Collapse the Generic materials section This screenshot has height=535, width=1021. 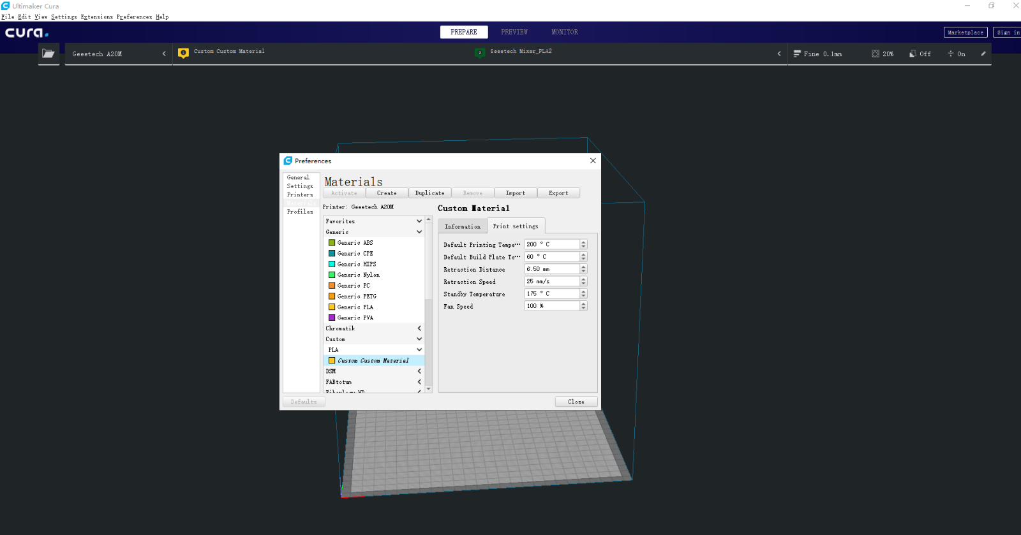[419, 232]
